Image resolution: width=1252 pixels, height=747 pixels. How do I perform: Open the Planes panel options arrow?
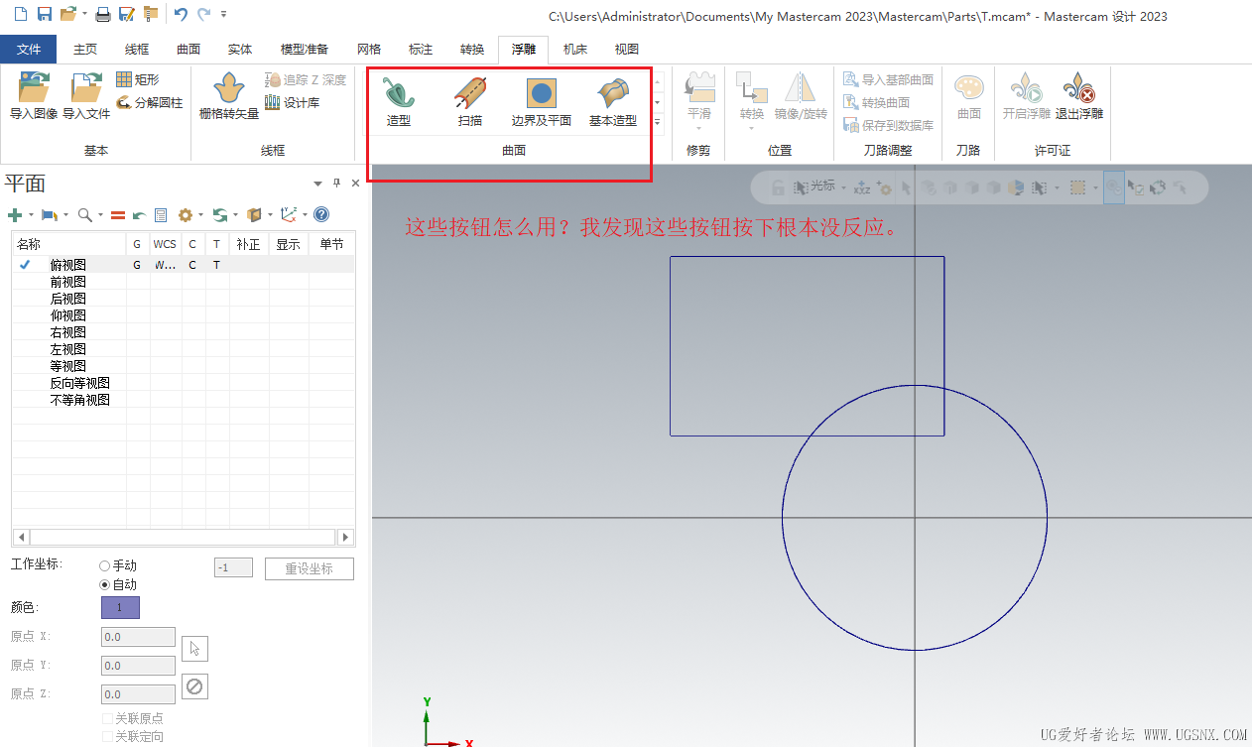pyautogui.click(x=318, y=184)
